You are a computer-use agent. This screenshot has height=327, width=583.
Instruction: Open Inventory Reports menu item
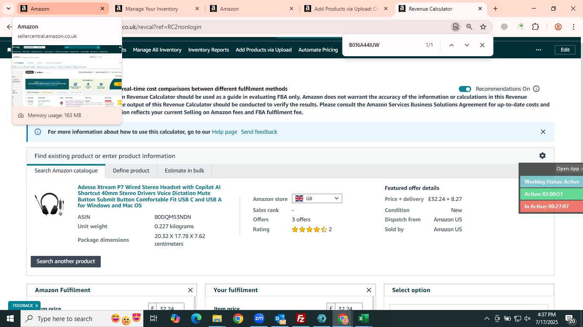pos(209,50)
